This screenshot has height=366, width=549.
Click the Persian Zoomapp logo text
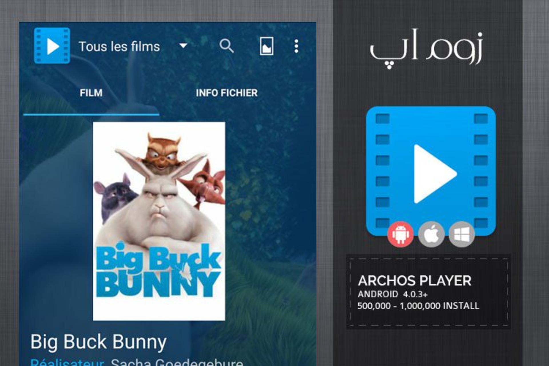tap(426, 49)
